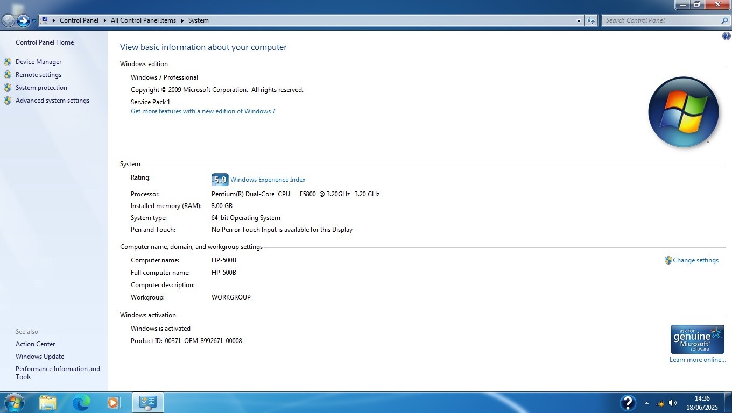Open System protection
Image resolution: width=732 pixels, height=413 pixels.
pyautogui.click(x=41, y=88)
